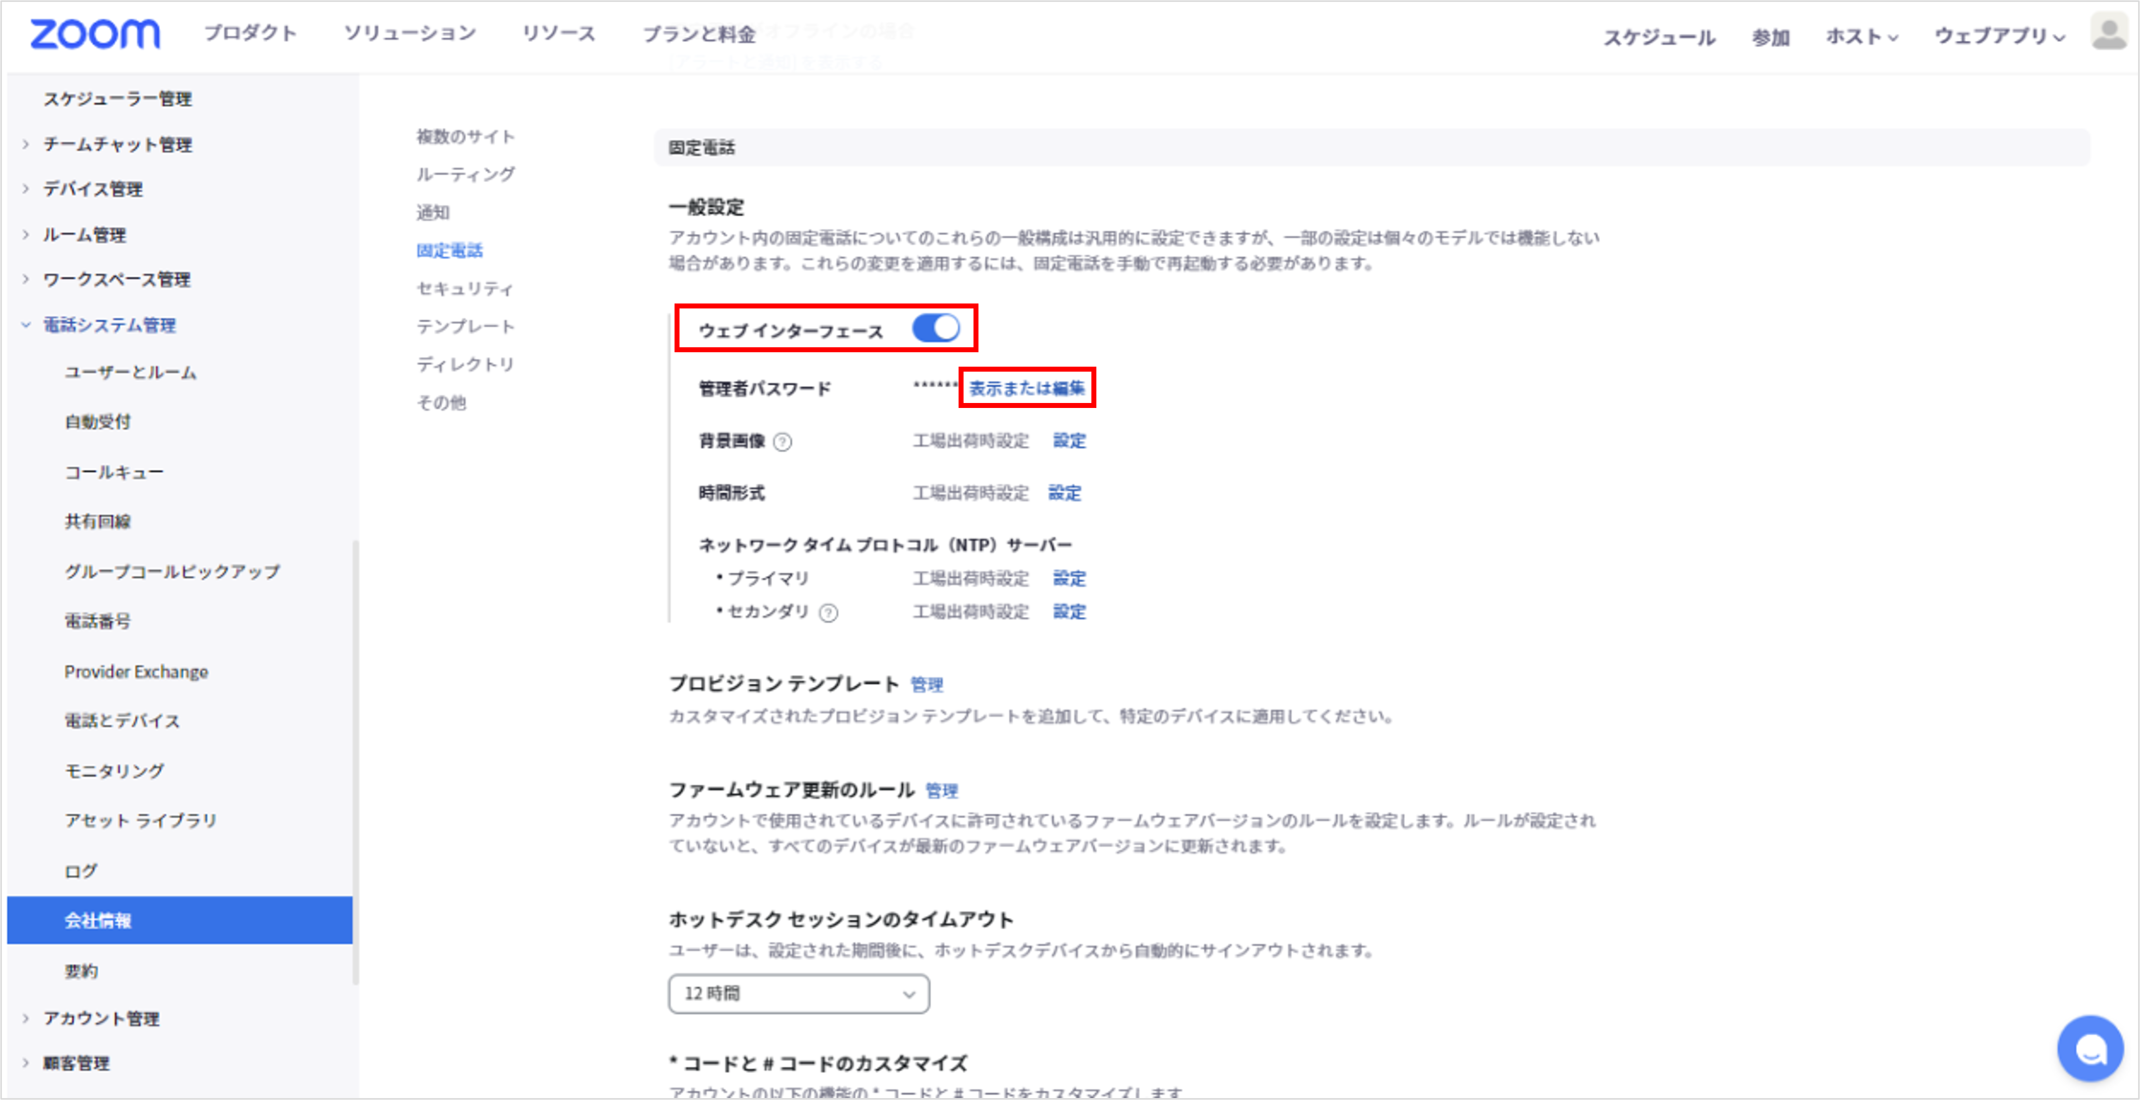Image resolution: width=2140 pixels, height=1100 pixels.
Task: Expand デバイス管理 in the sidebar
Action: coord(26,190)
